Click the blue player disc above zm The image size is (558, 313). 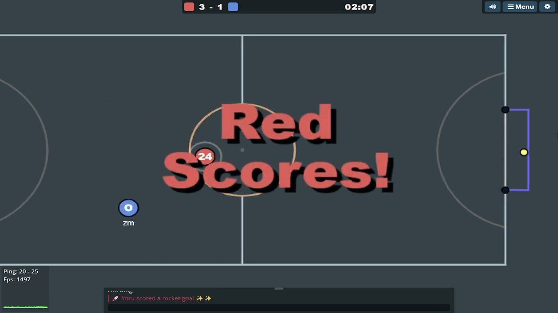pyautogui.click(x=129, y=208)
